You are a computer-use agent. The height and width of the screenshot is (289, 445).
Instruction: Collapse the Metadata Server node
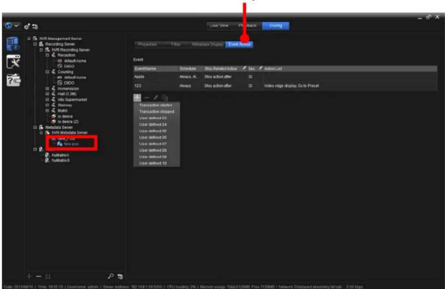(x=35, y=127)
